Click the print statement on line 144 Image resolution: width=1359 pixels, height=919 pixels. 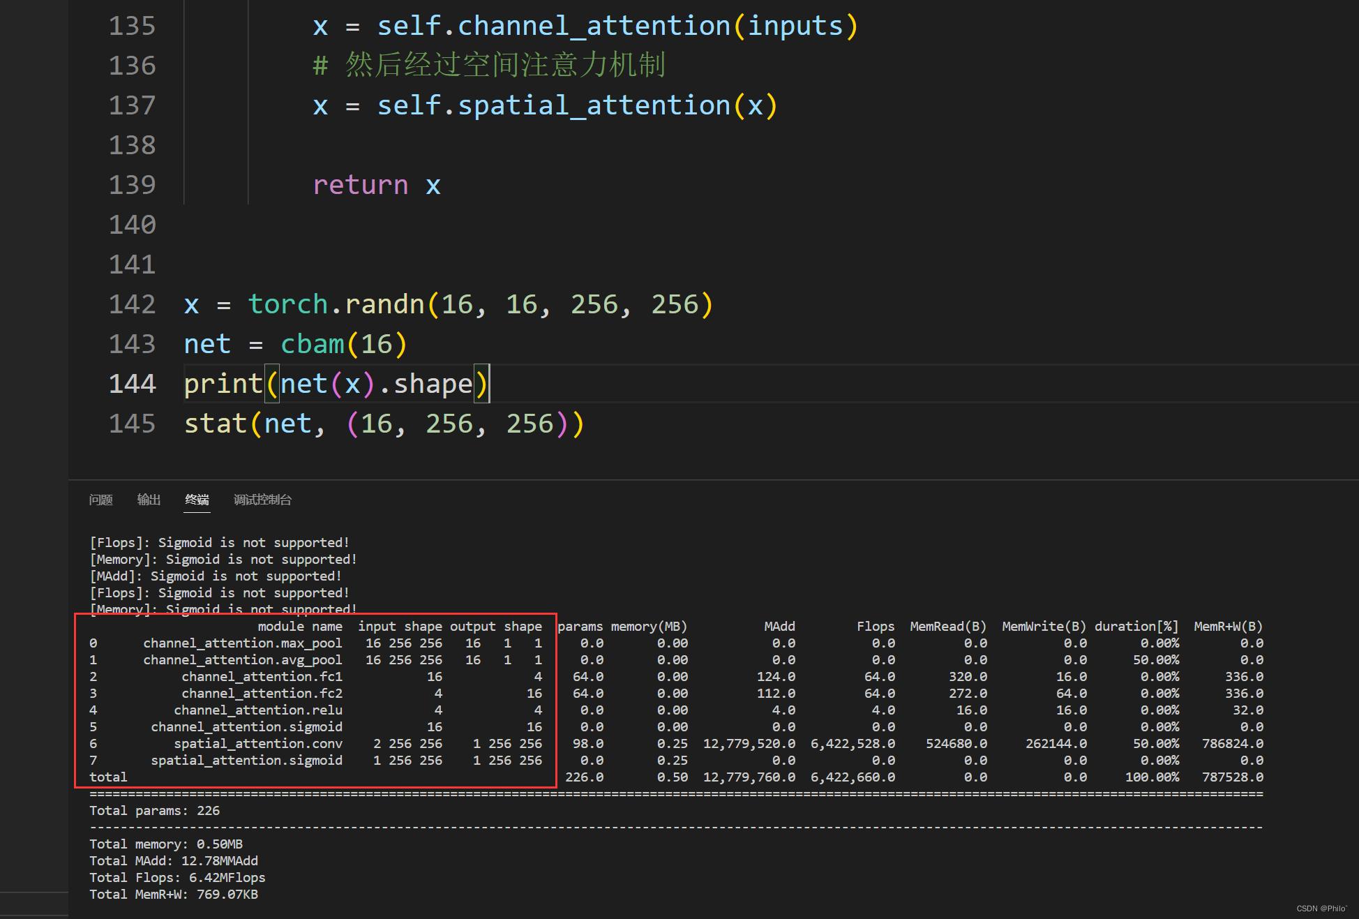pyautogui.click(x=223, y=384)
